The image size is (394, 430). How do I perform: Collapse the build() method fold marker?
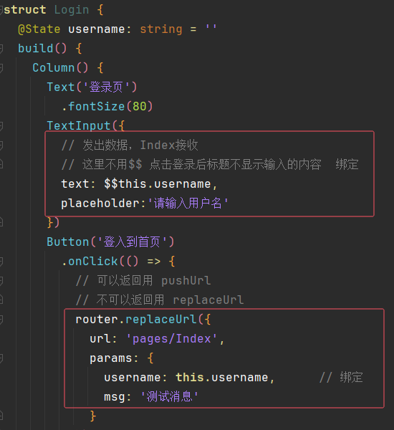[1, 49]
